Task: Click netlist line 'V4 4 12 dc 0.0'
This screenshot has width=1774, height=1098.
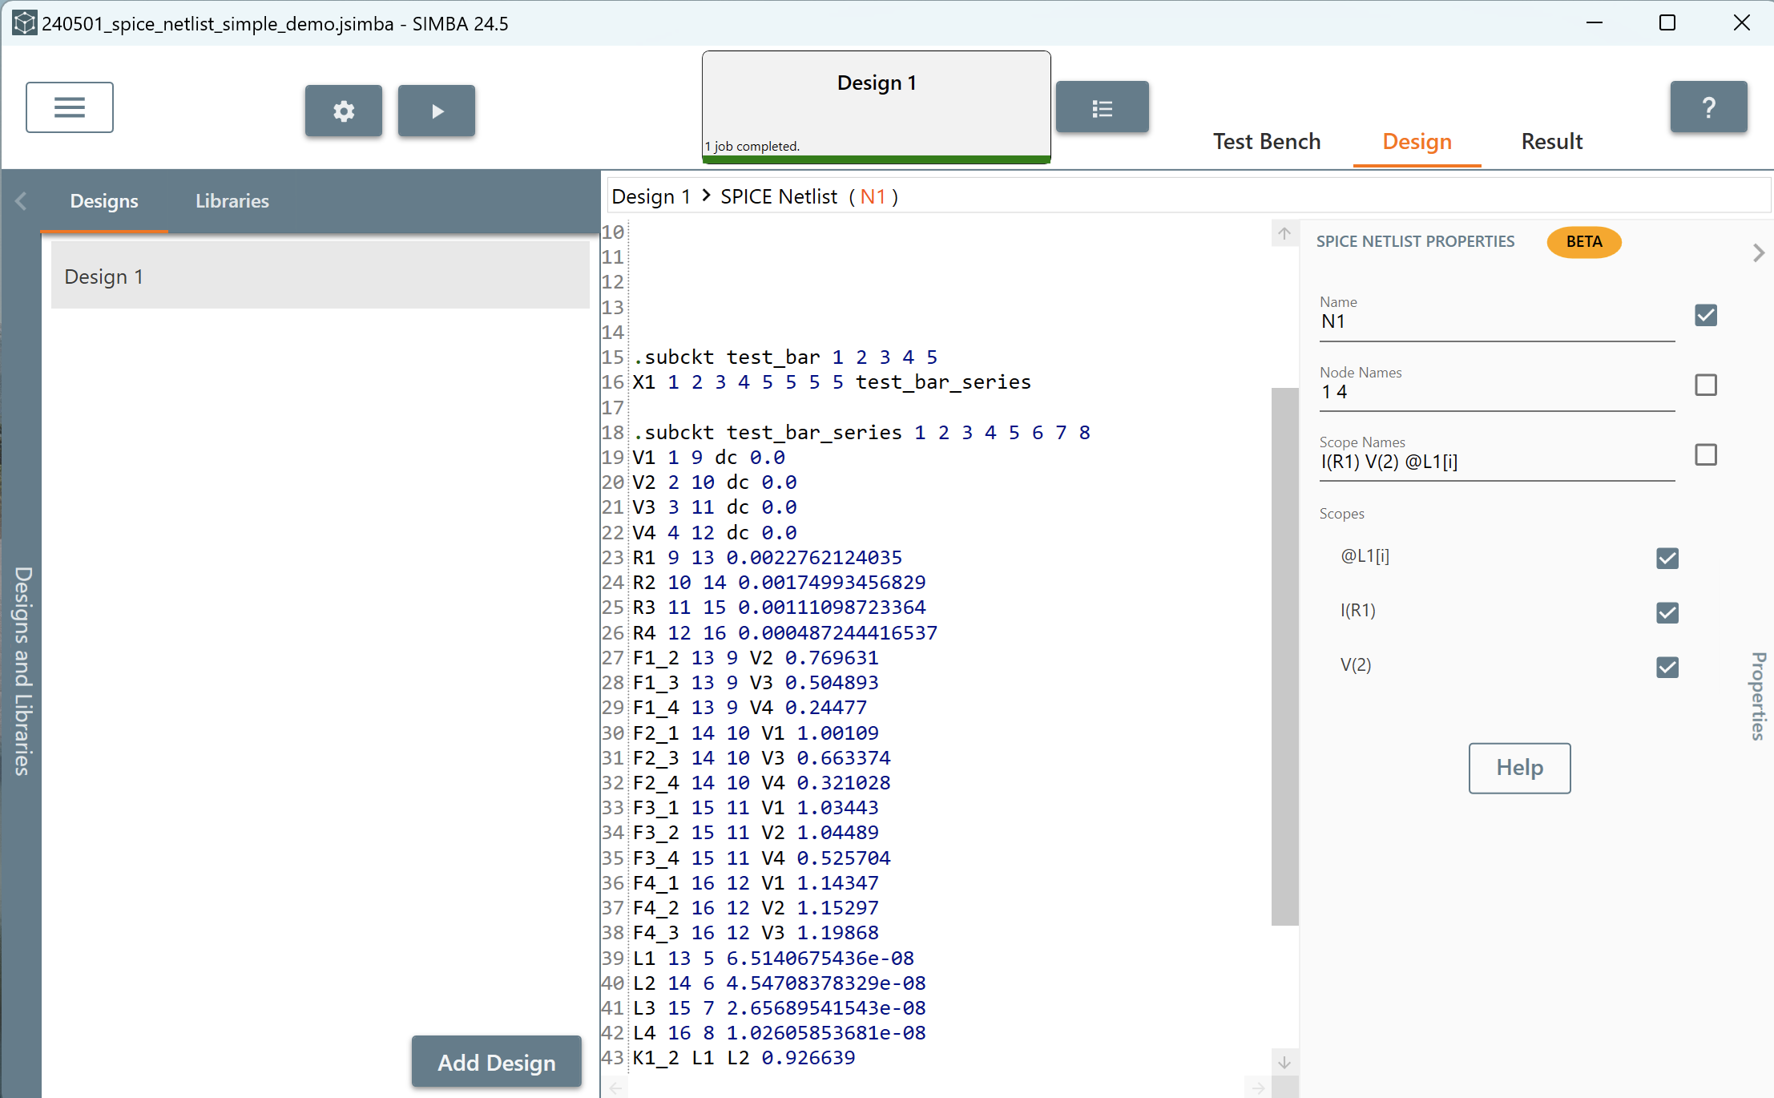Action: (x=715, y=532)
